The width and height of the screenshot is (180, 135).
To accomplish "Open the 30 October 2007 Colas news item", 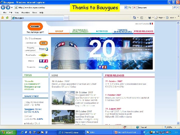I will click(74, 84).
